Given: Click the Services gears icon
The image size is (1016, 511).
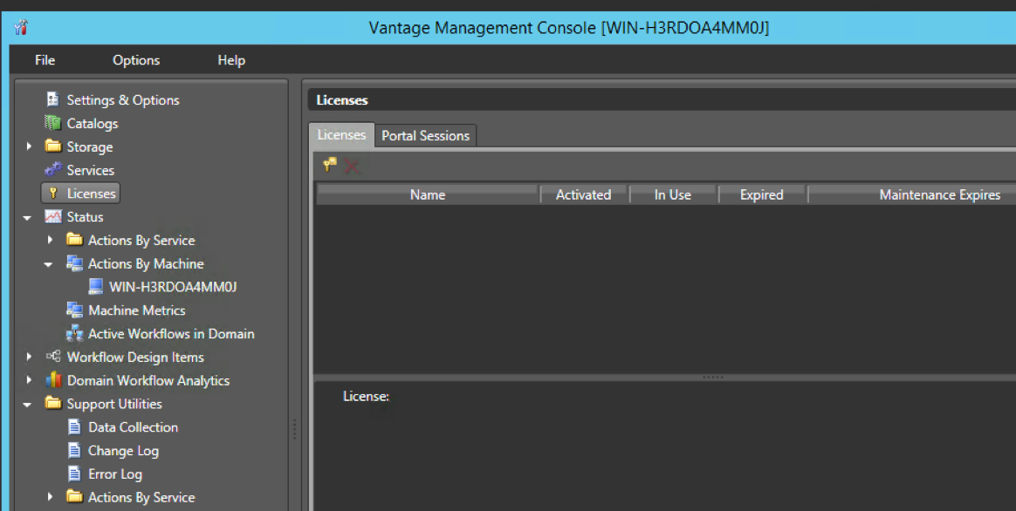Looking at the screenshot, I should point(53,170).
